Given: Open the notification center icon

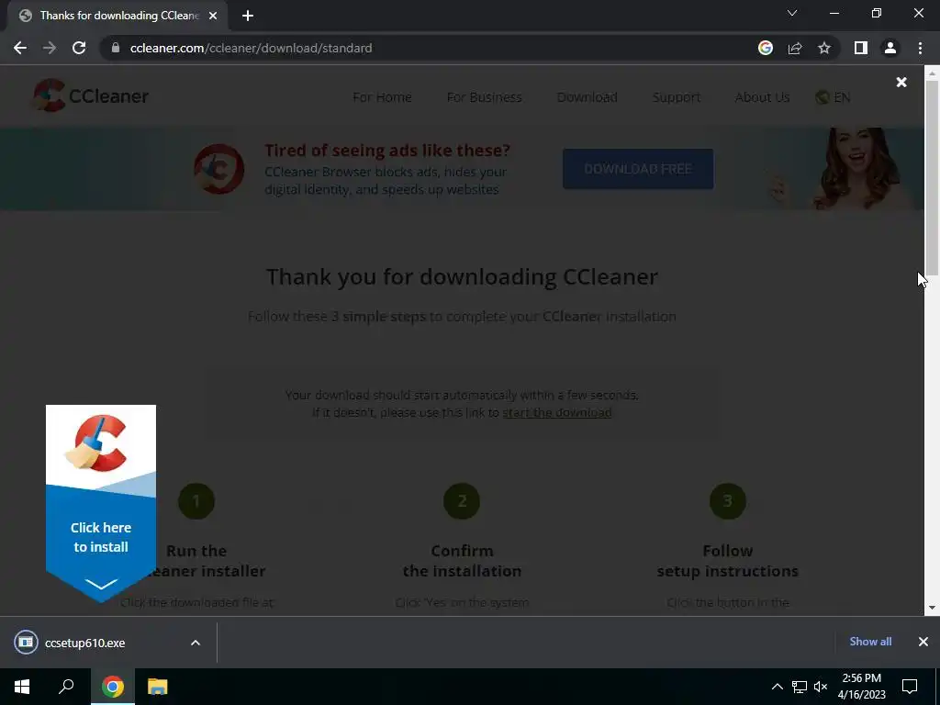Looking at the screenshot, I should [x=910, y=687].
